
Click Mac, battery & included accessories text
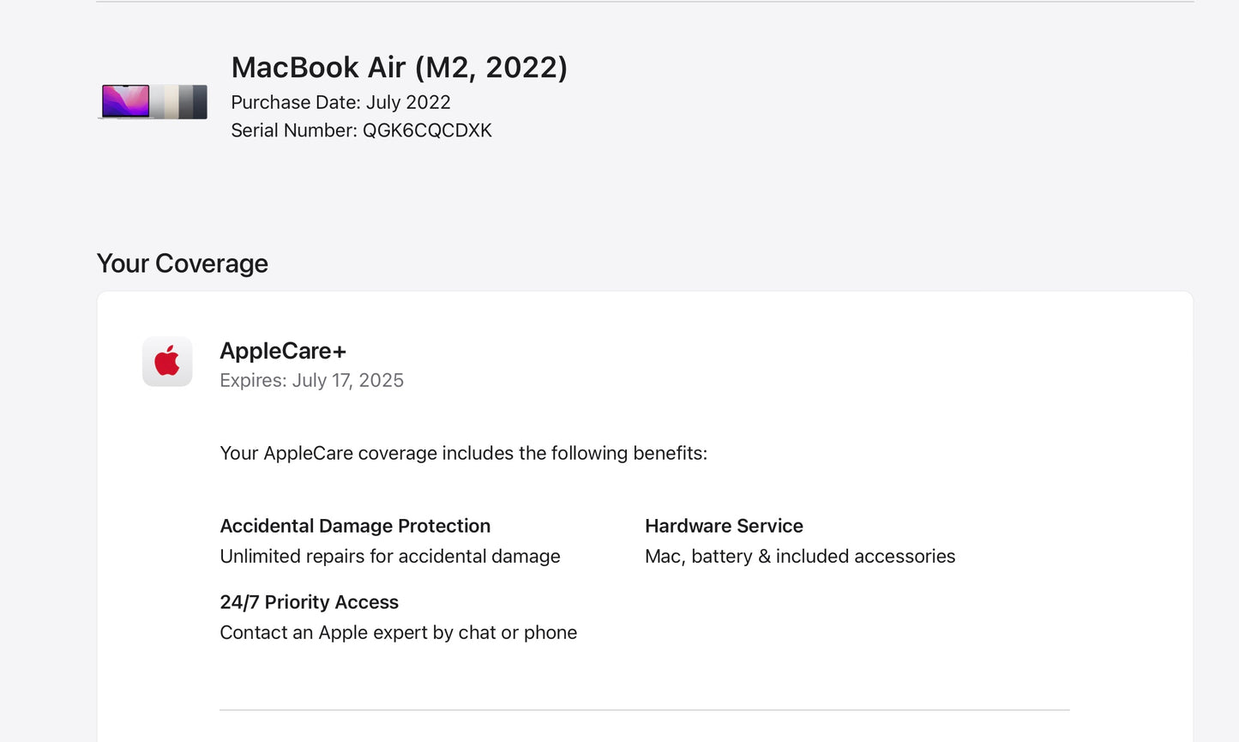pyautogui.click(x=799, y=556)
